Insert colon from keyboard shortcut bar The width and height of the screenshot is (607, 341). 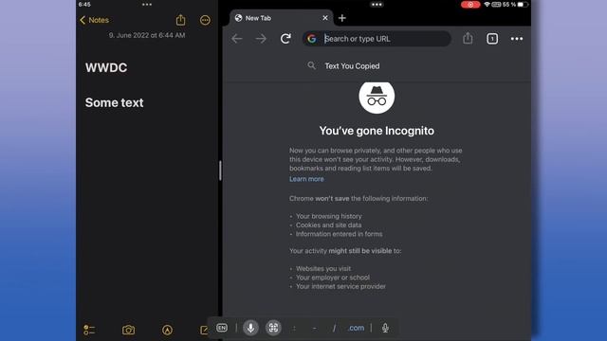[x=294, y=328]
